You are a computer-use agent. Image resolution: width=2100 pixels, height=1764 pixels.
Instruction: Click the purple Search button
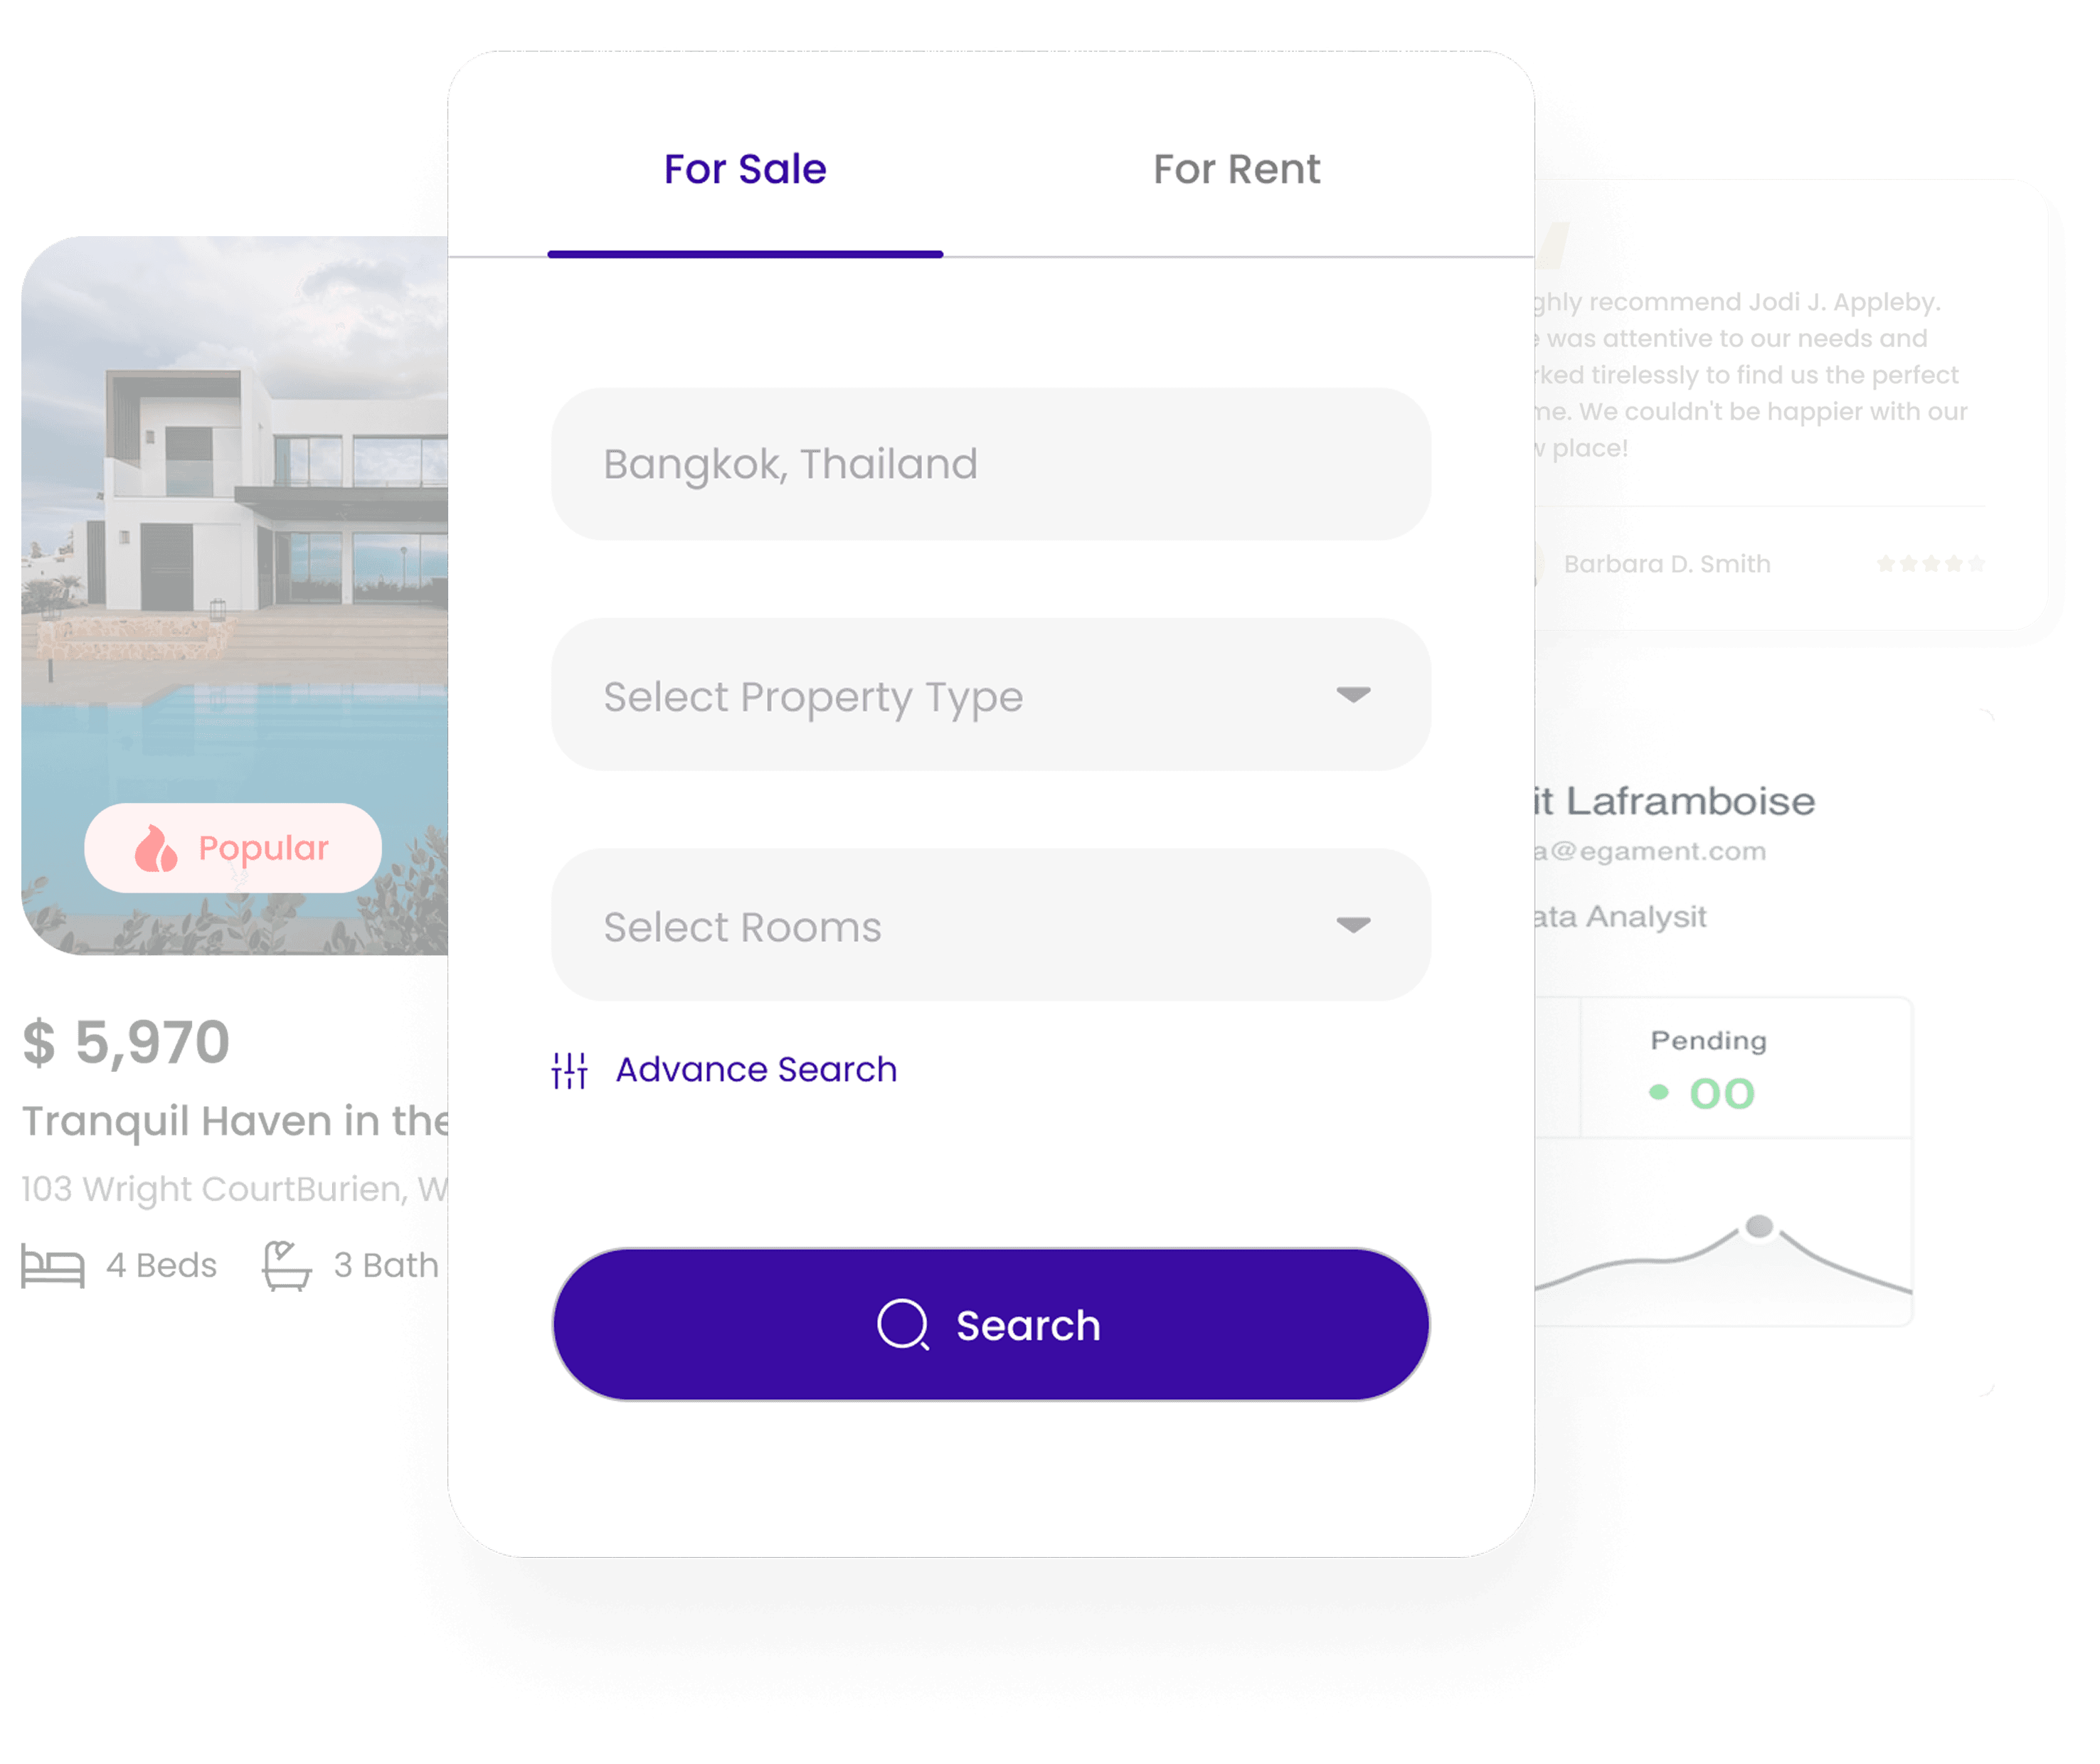tap(991, 1325)
